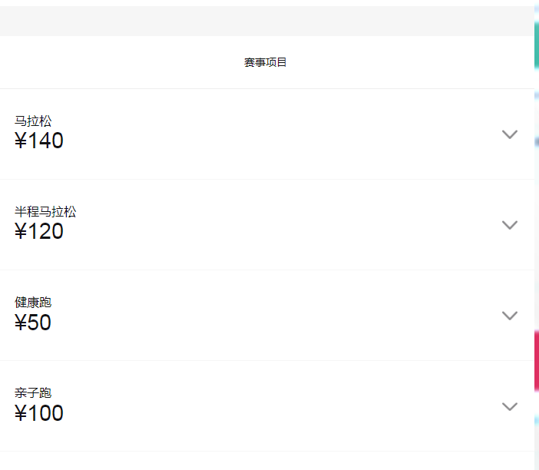The image size is (539, 470).
Task: Click empty space right of ¥50
Action: pyautogui.click(x=269, y=323)
